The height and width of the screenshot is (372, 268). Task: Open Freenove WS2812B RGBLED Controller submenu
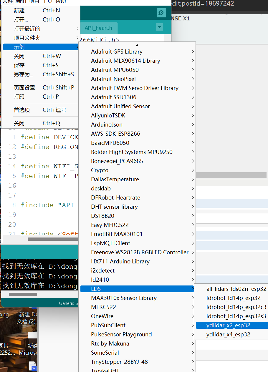click(137, 253)
